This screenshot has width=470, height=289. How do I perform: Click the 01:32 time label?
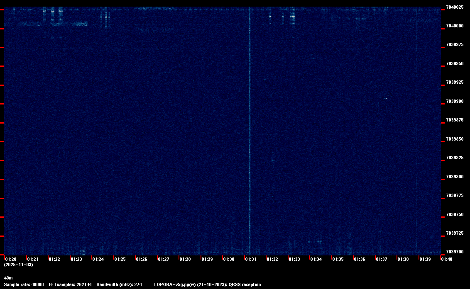click(x=272, y=259)
